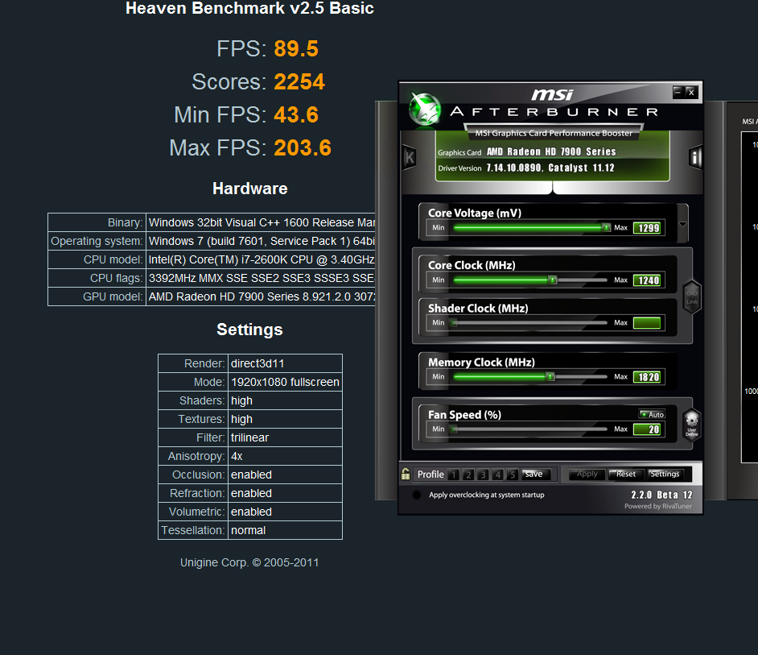758x655 pixels.
Task: Click the version label 2.2.0 Beta 12
Action: [661, 495]
